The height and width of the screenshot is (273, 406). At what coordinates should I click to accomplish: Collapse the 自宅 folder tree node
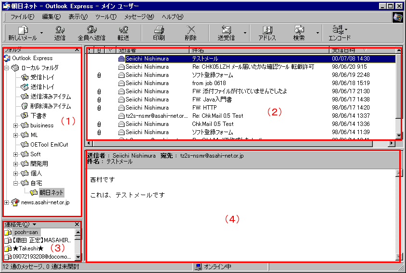(16, 183)
